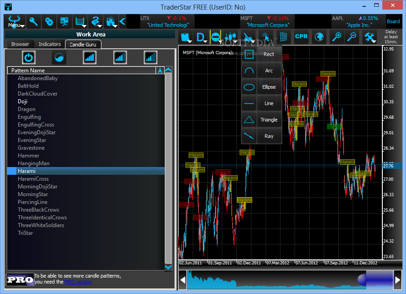The height and width of the screenshot is (294, 406).
Task: Open the gears settings icon
Action: point(49,21)
